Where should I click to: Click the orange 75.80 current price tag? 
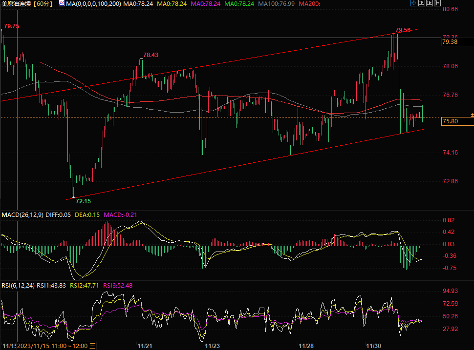click(450, 121)
